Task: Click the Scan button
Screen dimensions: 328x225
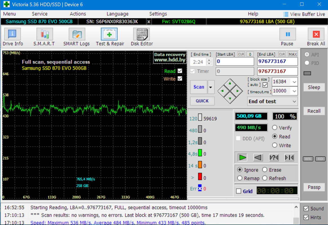Action: 199,87
